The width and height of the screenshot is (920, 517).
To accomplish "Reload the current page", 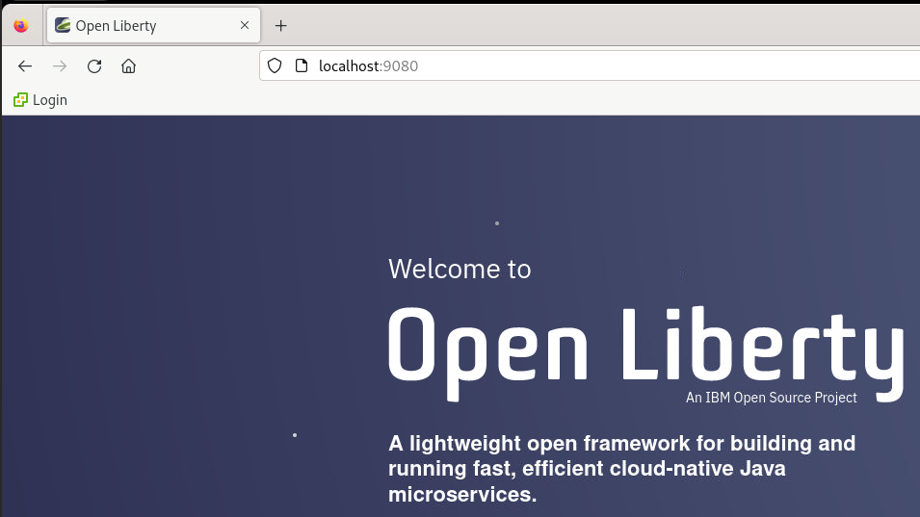I will pos(94,66).
